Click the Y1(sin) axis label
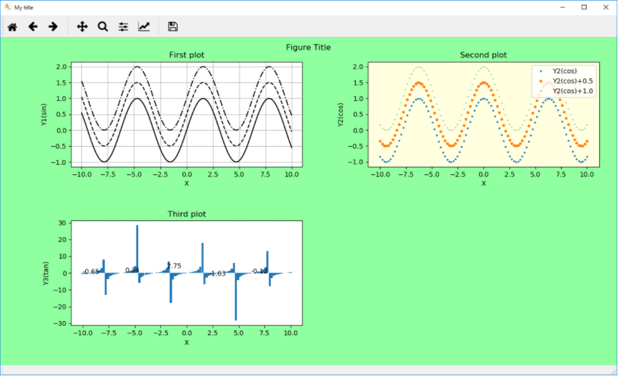The height and width of the screenshot is (376, 618). [44, 115]
